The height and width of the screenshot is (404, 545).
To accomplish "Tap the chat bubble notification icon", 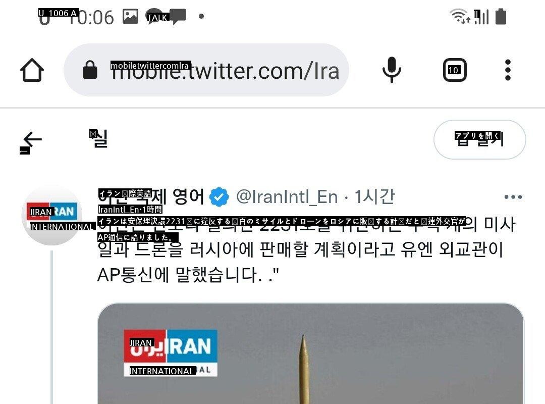I will coord(178,16).
